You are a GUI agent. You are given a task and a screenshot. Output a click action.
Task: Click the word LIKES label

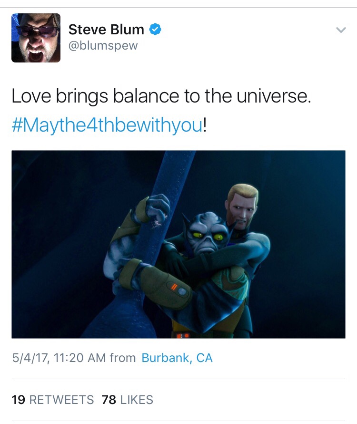point(137,400)
